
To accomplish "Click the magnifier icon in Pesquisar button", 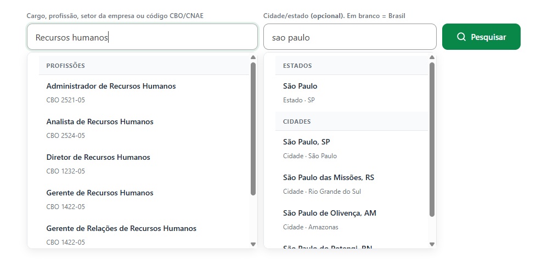I will pyautogui.click(x=461, y=37).
